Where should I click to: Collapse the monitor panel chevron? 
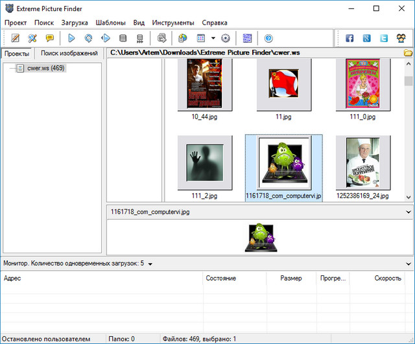[408, 264]
